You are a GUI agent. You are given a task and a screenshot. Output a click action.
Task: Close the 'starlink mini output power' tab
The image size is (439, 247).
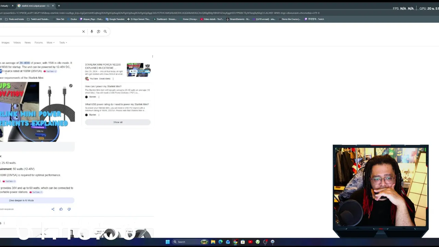[x=53, y=6]
